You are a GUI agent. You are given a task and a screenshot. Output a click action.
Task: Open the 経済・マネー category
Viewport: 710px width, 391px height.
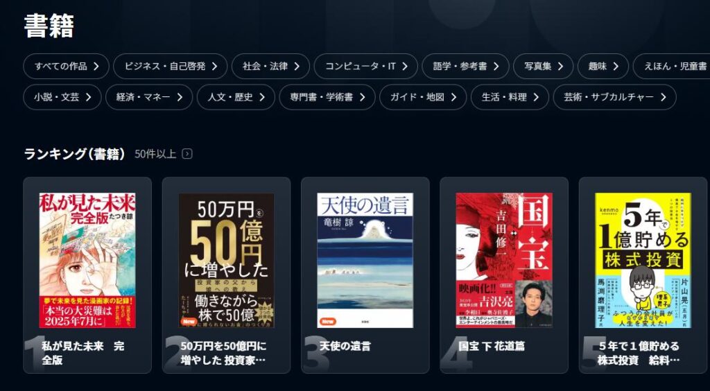pos(149,97)
